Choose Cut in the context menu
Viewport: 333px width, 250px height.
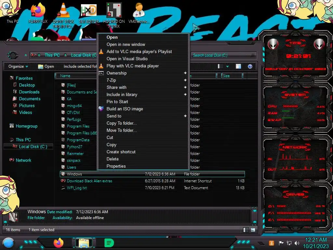pyautogui.click(x=143, y=138)
